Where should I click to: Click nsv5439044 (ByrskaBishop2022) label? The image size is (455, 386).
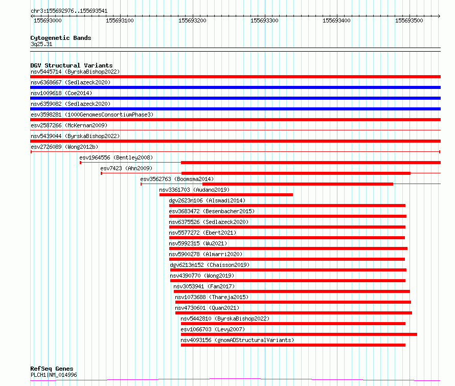pyautogui.click(x=75, y=136)
